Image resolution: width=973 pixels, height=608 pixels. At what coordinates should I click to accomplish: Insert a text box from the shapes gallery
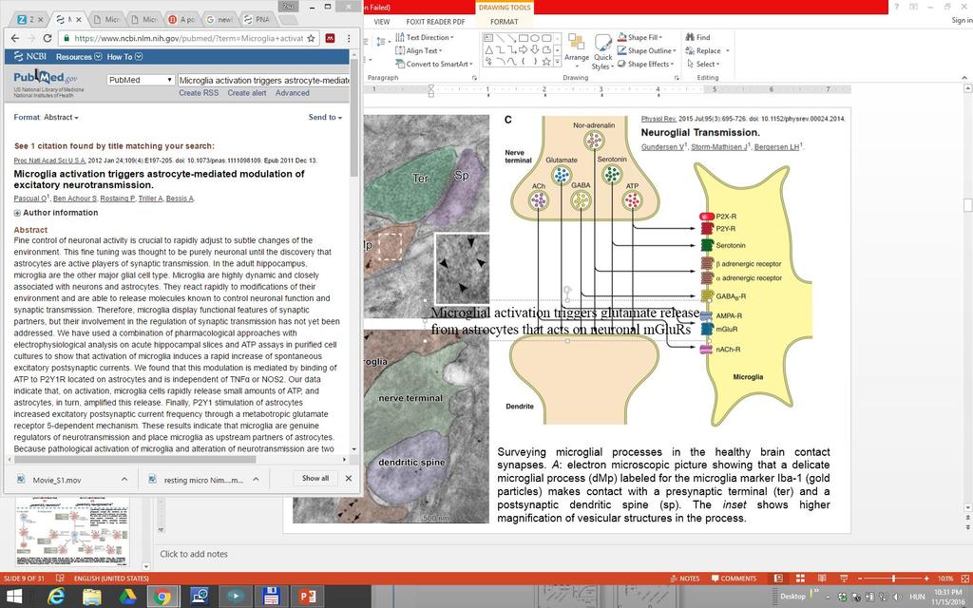489,38
